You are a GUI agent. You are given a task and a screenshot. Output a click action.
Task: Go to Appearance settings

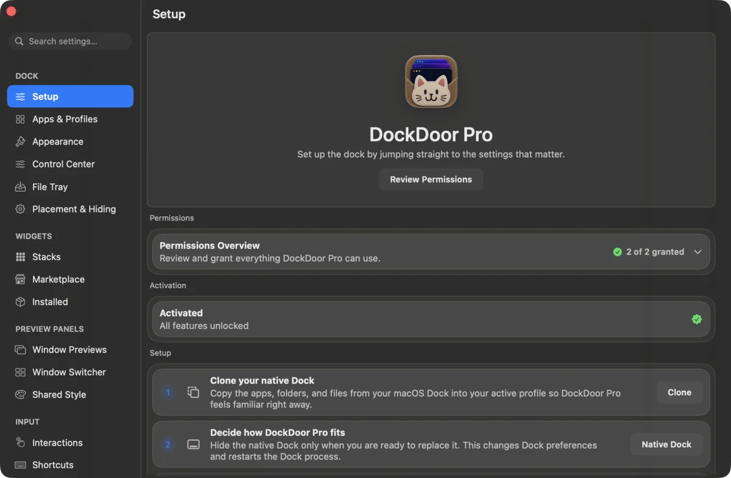coord(70,142)
